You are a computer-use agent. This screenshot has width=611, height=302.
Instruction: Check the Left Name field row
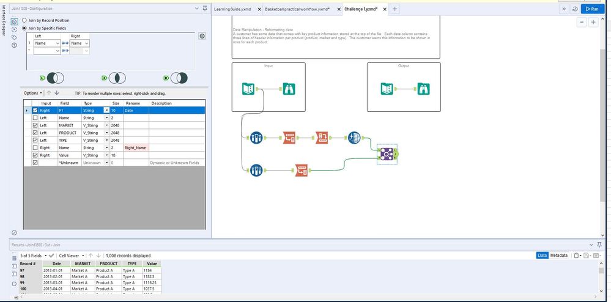point(35,118)
